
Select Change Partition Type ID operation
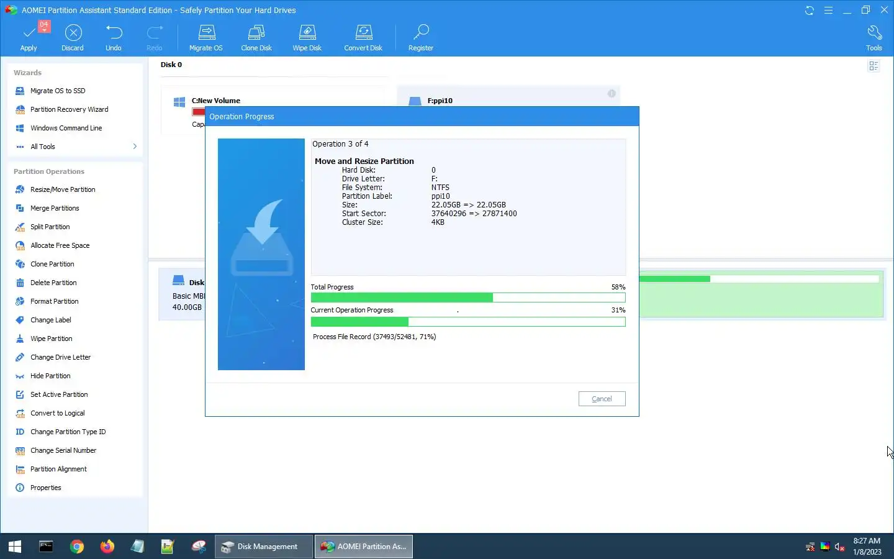pyautogui.click(x=68, y=432)
